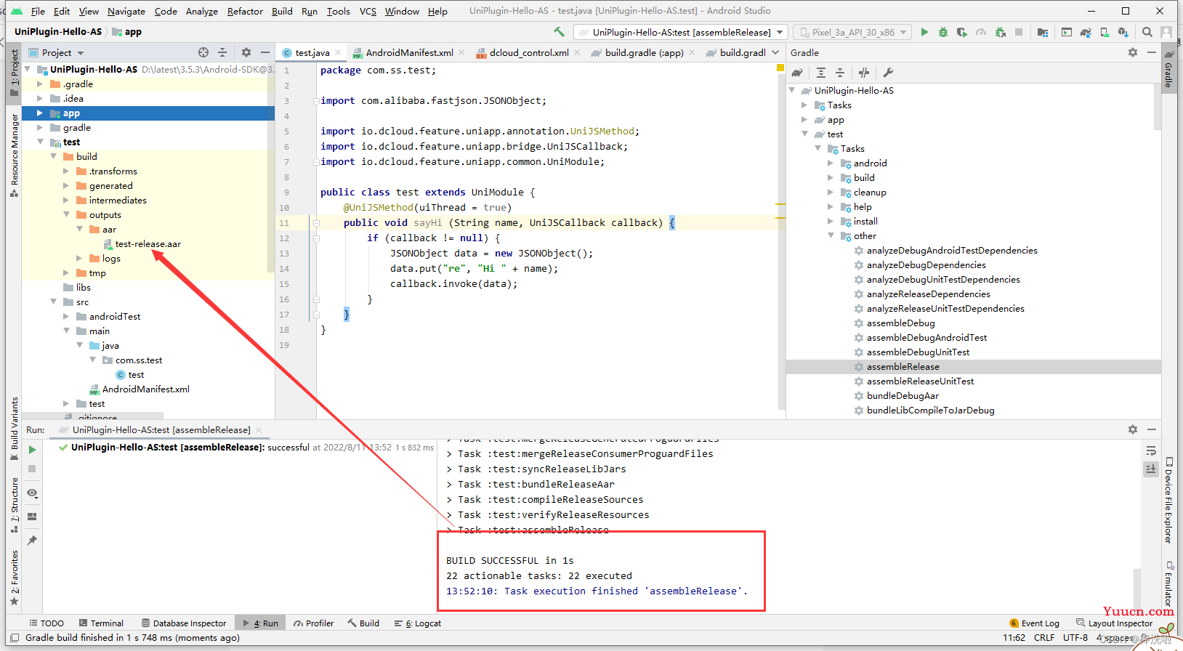Show hidden editor tabs dropdown arrow

point(775,52)
